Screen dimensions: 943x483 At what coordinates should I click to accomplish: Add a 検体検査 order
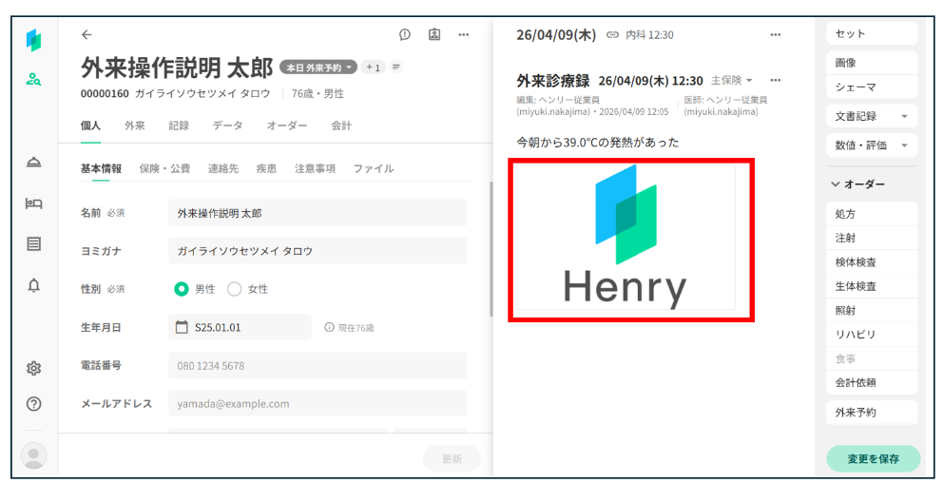872,262
